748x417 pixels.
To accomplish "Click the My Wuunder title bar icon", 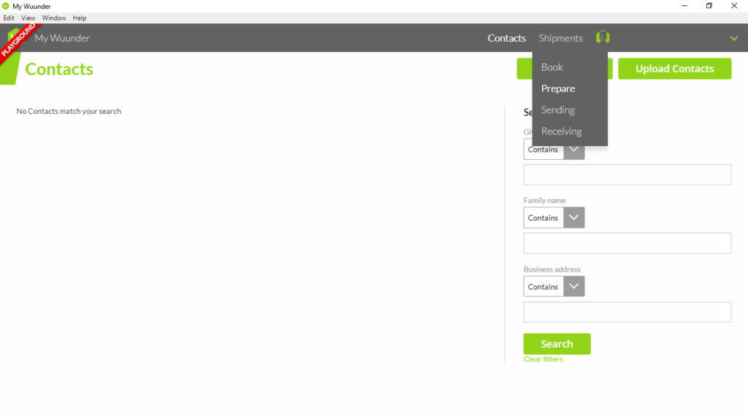I will coord(6,6).
